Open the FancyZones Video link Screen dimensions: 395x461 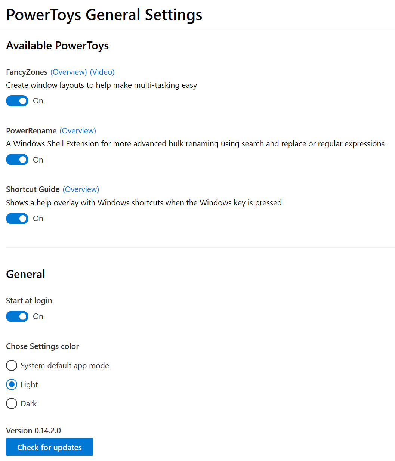(102, 72)
